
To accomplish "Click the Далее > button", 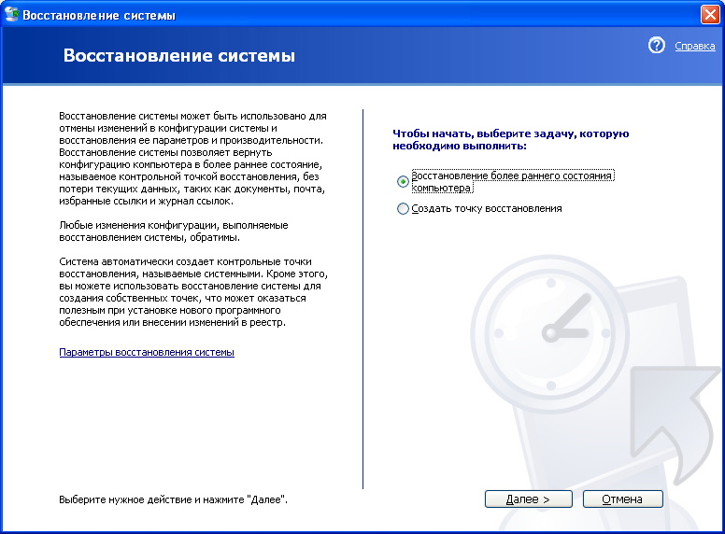I will pos(529,499).
